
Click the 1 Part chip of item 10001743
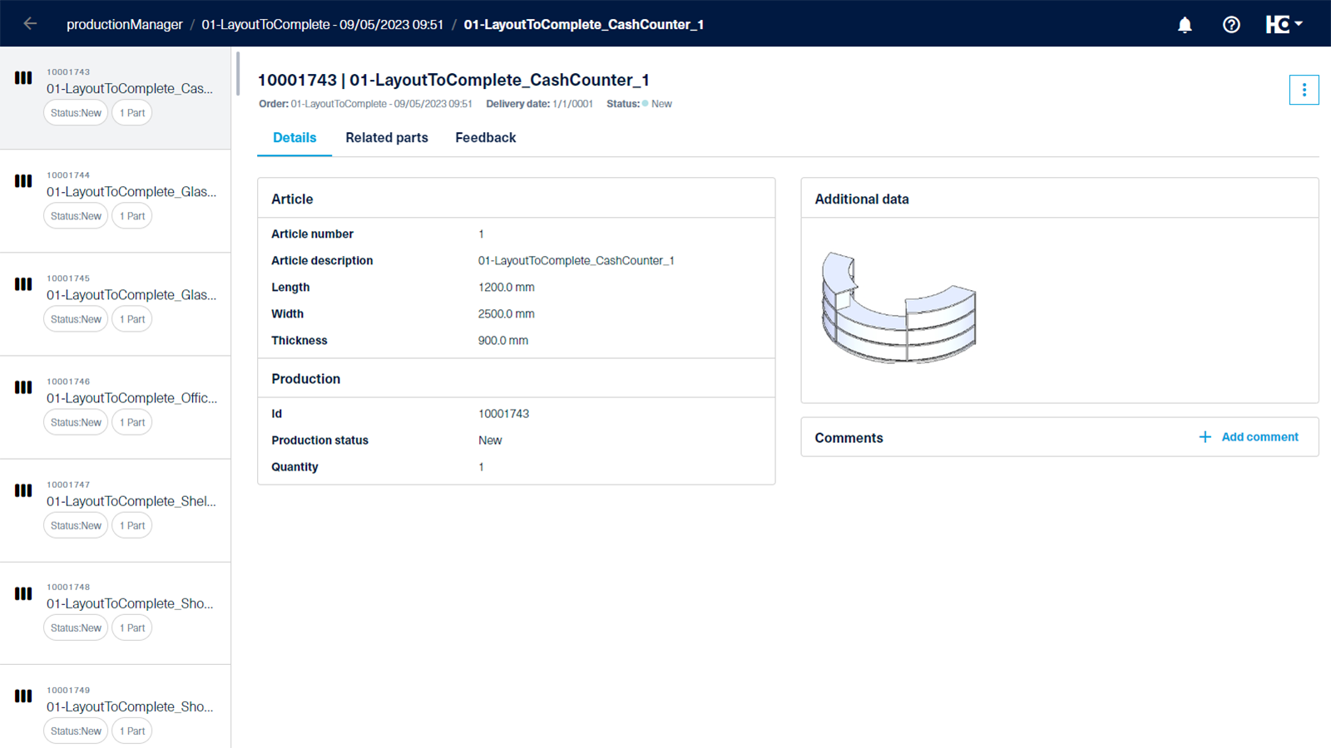(131, 113)
